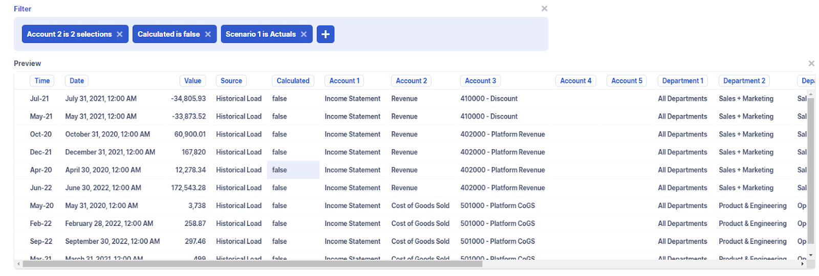Select the October 31, 2020 date cell
The image size is (819, 276).
(107, 134)
